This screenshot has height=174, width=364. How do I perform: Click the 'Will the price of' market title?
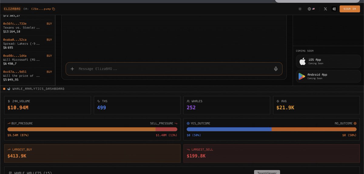(21, 76)
